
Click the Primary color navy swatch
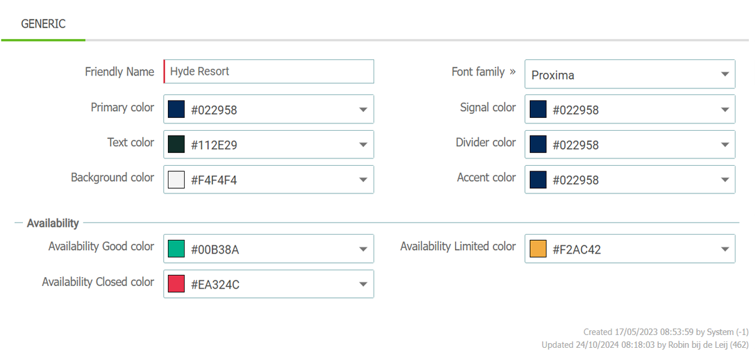(x=176, y=109)
